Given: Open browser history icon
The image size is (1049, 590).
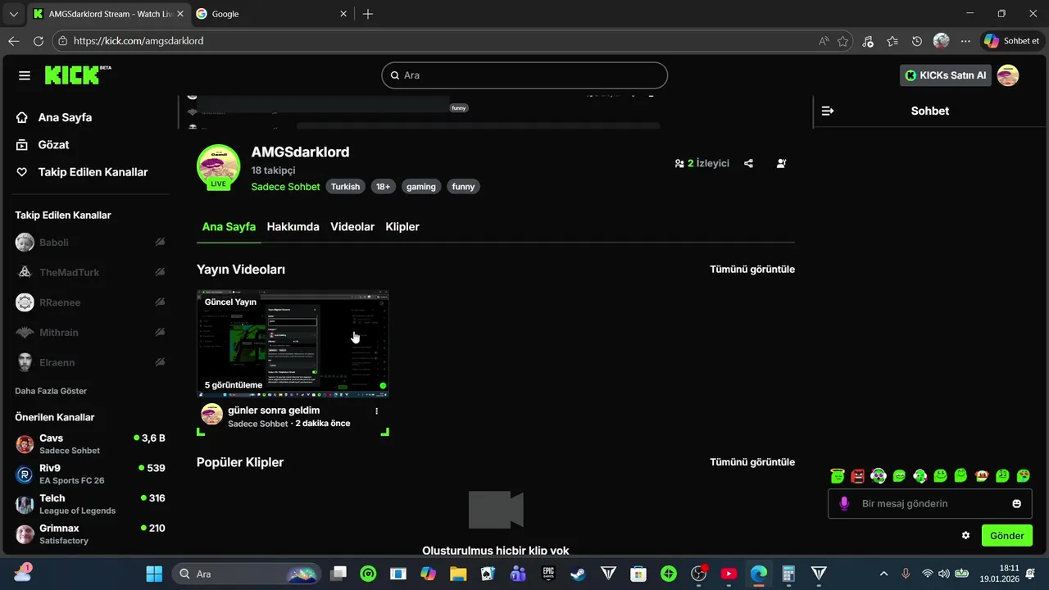Looking at the screenshot, I should tap(917, 41).
